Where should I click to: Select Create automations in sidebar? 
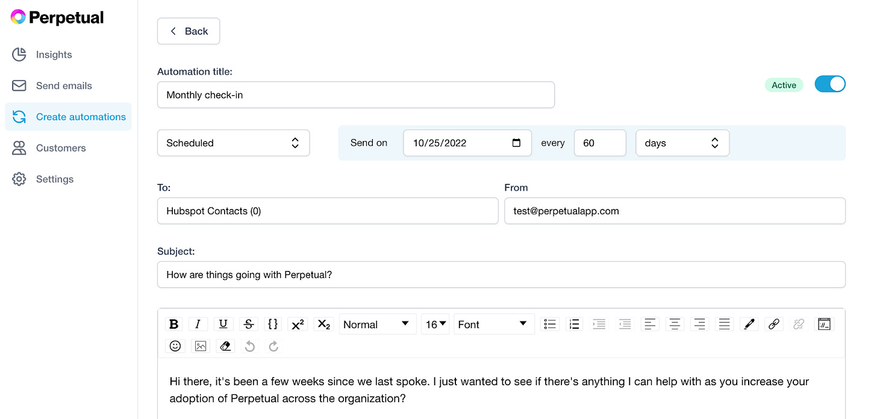[x=68, y=117]
